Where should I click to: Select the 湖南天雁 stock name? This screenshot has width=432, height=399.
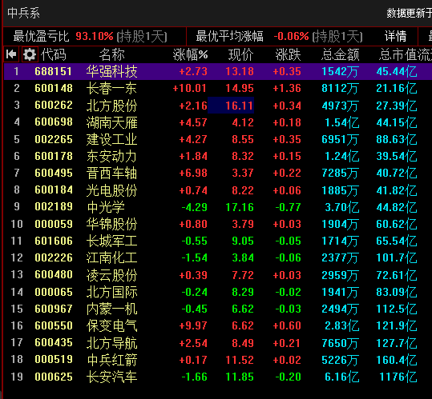tap(112, 122)
